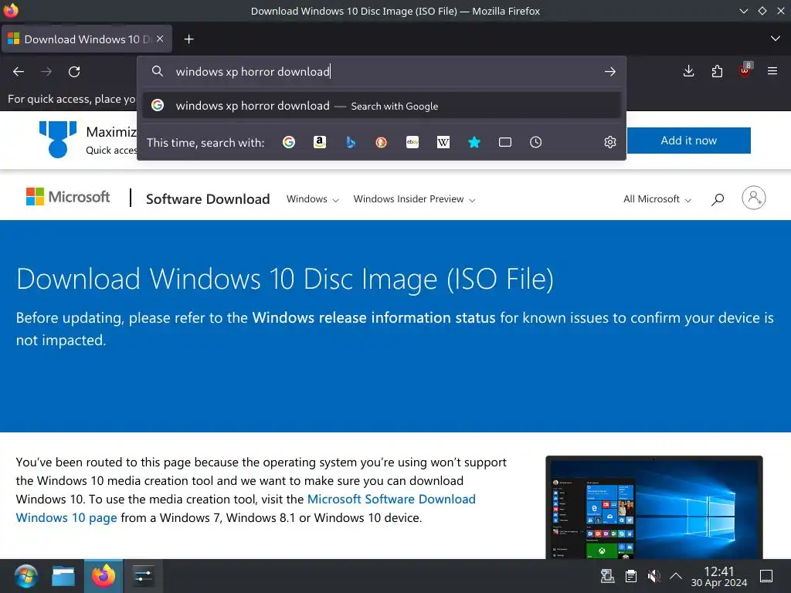The height and width of the screenshot is (593, 791).
Task: Search open tabs with the tab icon
Action: tap(505, 142)
